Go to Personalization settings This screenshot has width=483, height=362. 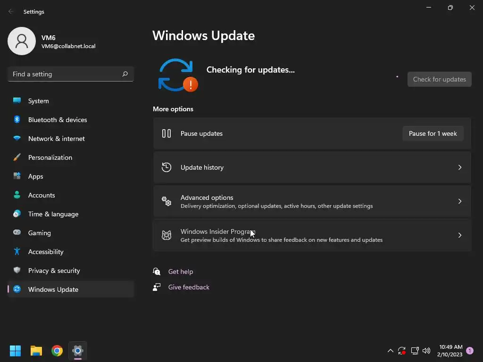point(71,157)
